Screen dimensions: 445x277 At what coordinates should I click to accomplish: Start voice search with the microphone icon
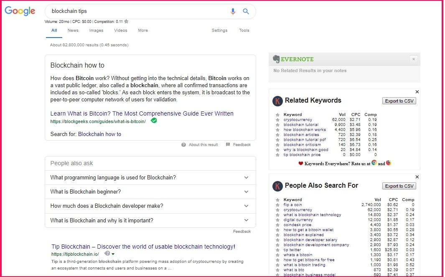coord(233,11)
